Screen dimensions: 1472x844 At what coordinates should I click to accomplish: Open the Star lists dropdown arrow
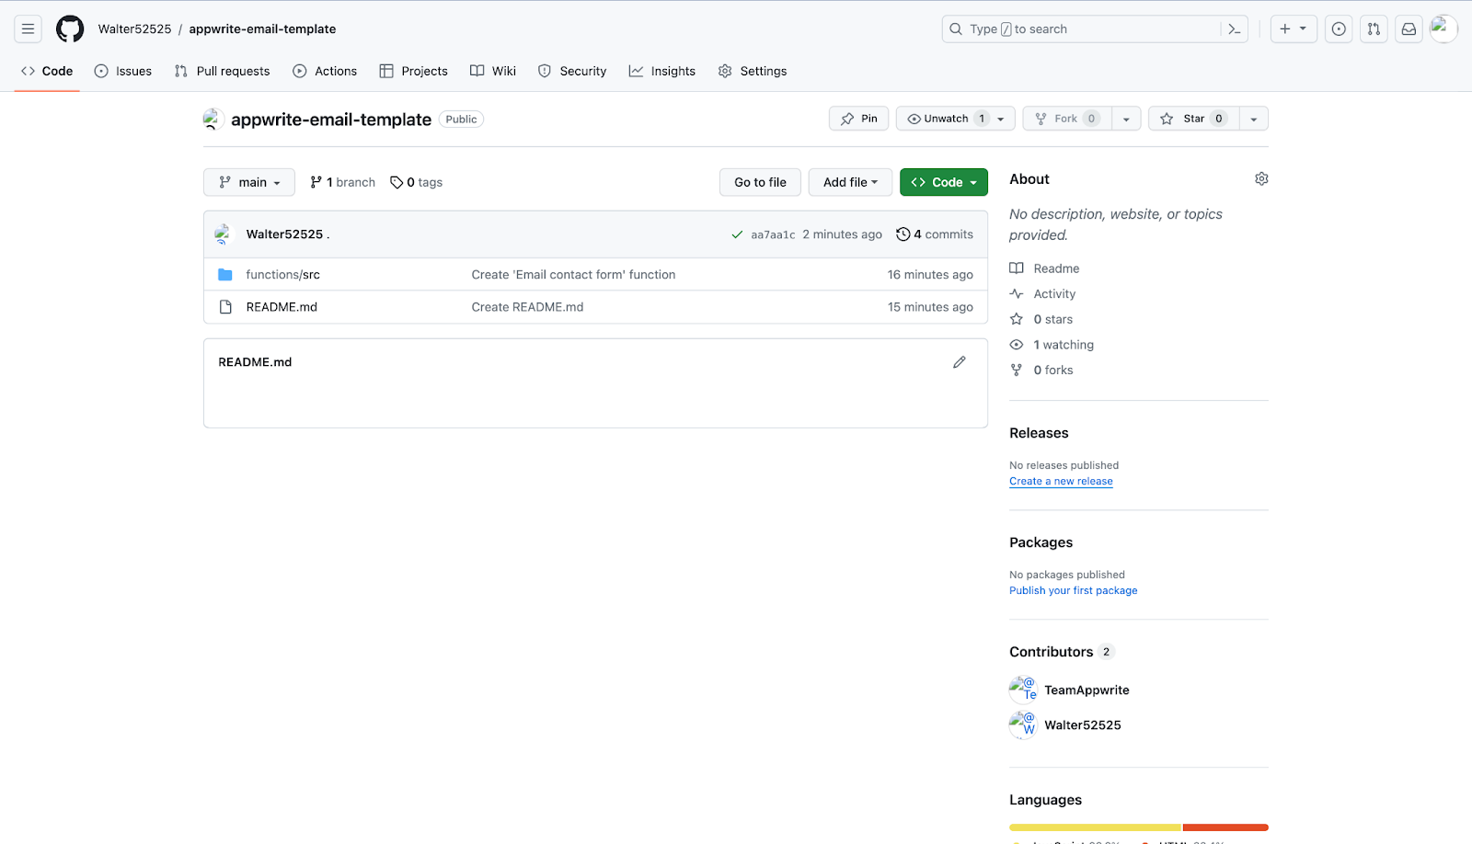pyautogui.click(x=1254, y=119)
